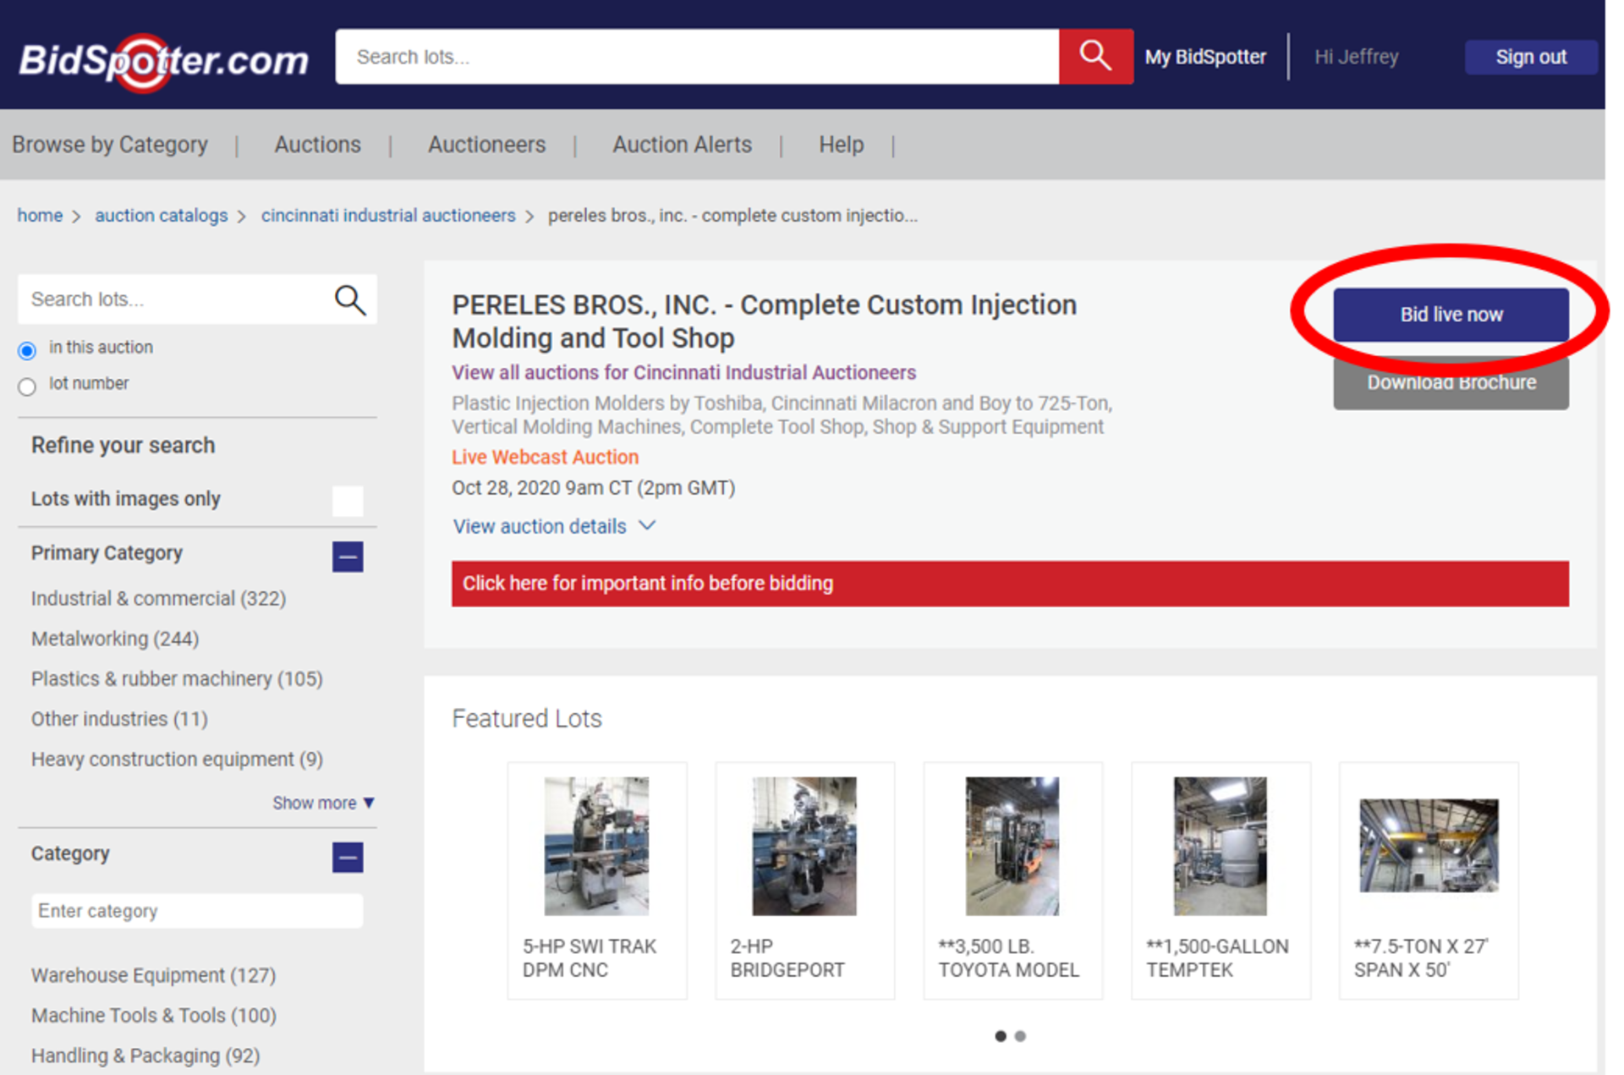Click the PERELES BROS., INC. auction title
Image resolution: width=1624 pixels, height=1075 pixels.
point(765,321)
